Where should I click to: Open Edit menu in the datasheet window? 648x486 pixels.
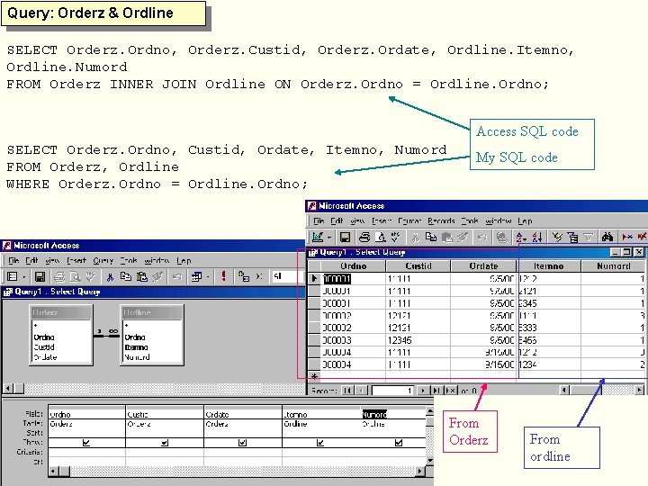337,220
